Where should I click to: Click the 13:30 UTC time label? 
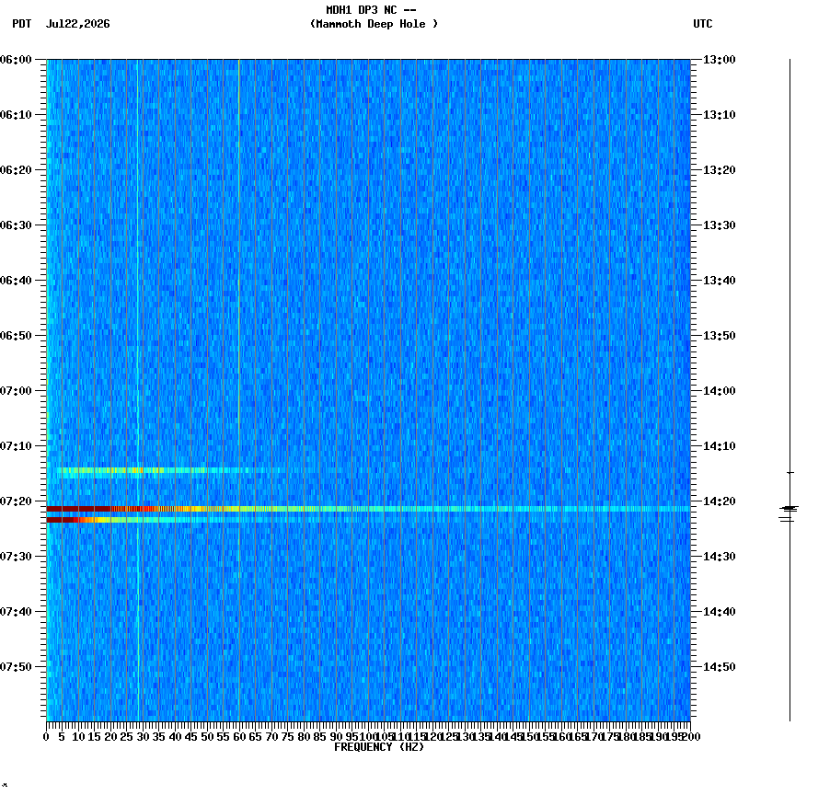point(720,225)
